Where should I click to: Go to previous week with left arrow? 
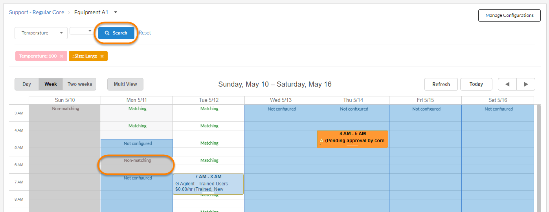507,84
